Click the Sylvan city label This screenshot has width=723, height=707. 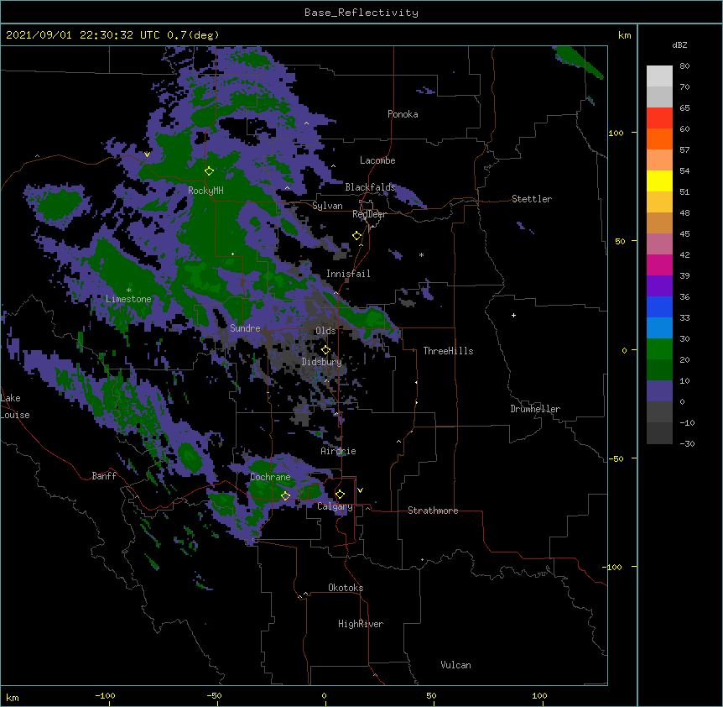(x=327, y=206)
